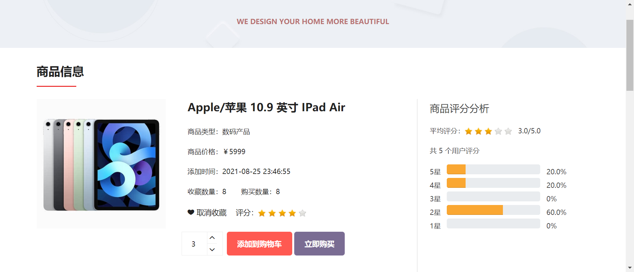Screen dimensions: 634x272
Task: Click 0% label beside 1星 bar
Action: 551,226
